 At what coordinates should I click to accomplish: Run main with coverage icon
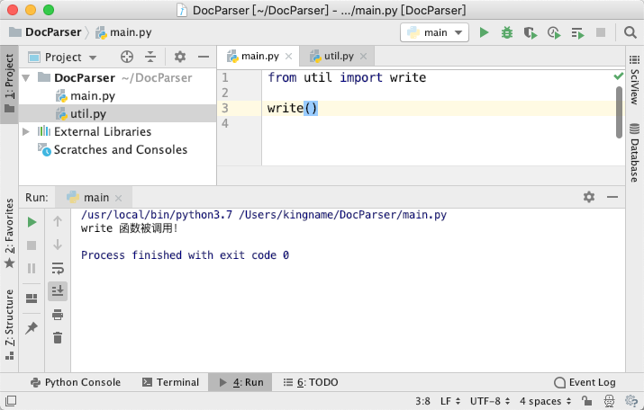pos(531,32)
